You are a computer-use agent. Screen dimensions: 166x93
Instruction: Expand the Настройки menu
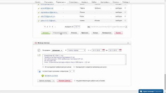click(105, 2)
